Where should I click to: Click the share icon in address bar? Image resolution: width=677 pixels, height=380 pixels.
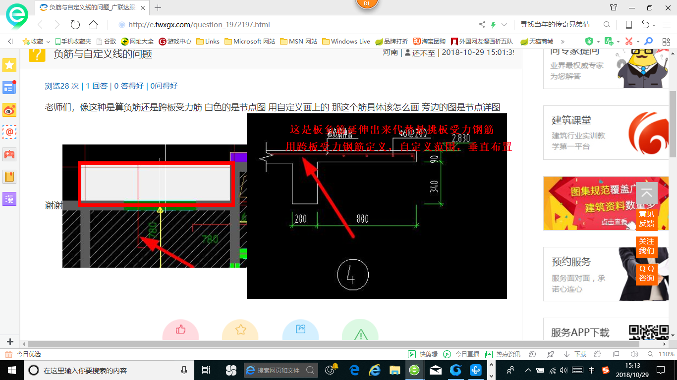pos(482,25)
